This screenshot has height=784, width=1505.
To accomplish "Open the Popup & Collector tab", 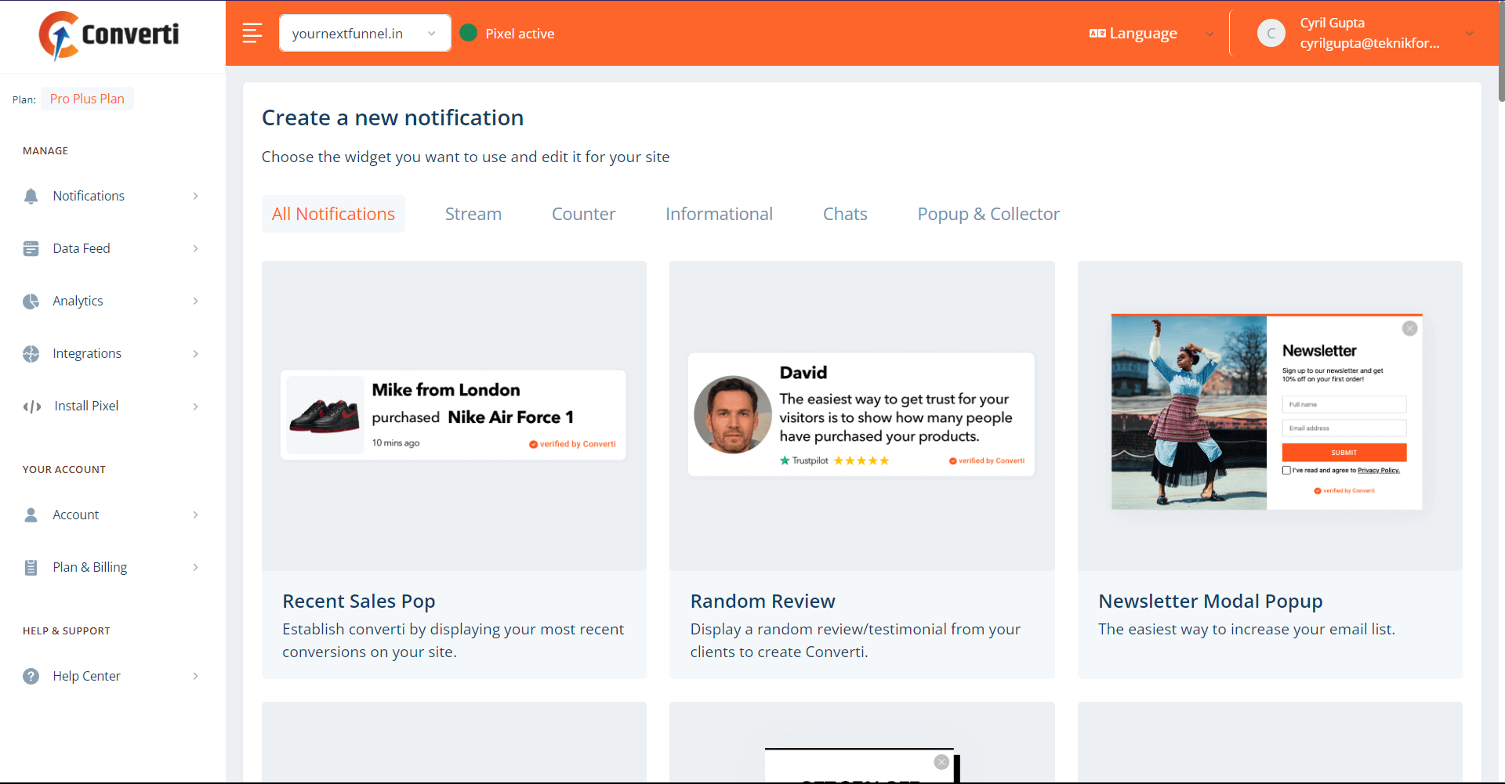I will coord(988,213).
